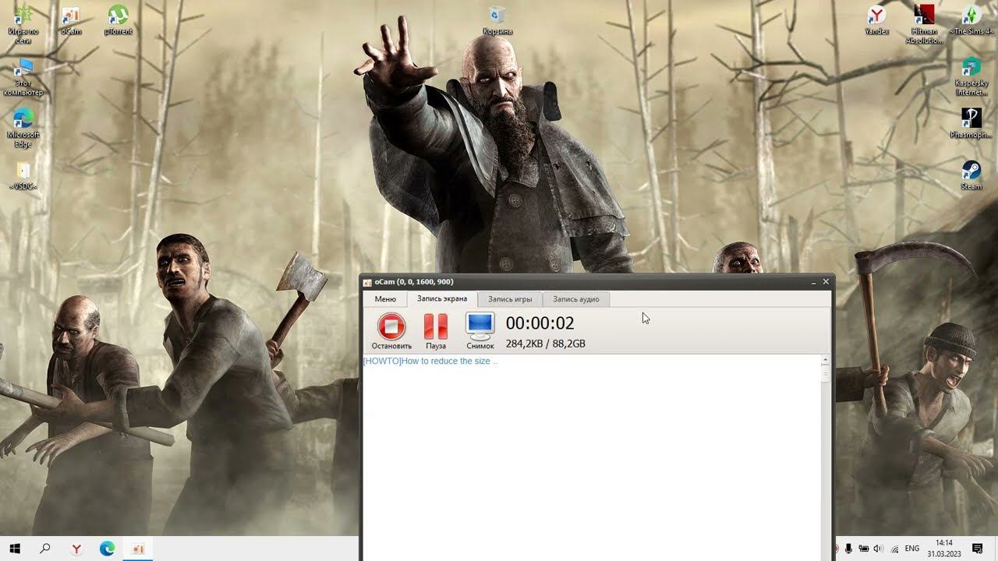Click the scroll up arrow in oCam panel

point(825,361)
